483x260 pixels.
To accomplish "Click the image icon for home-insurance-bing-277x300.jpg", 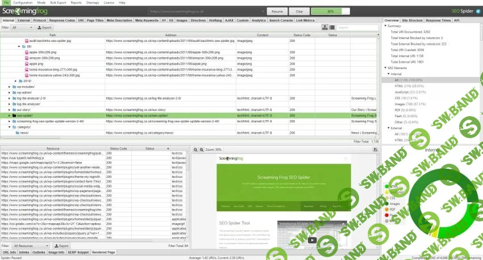I will click(x=27, y=70).
